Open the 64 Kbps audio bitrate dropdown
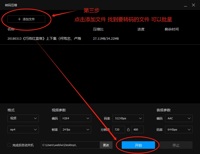 click(178, 130)
